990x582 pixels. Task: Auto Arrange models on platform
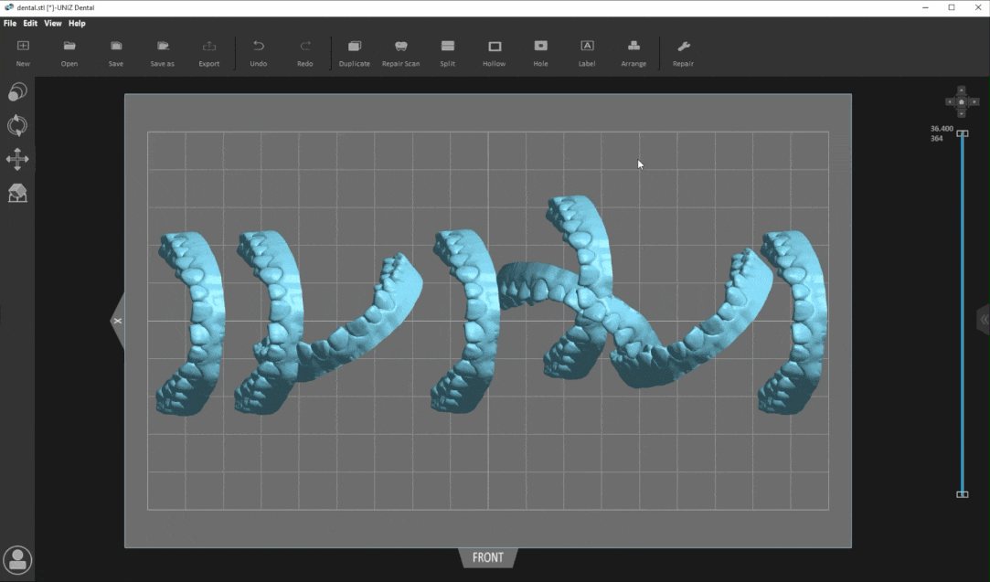(633, 53)
